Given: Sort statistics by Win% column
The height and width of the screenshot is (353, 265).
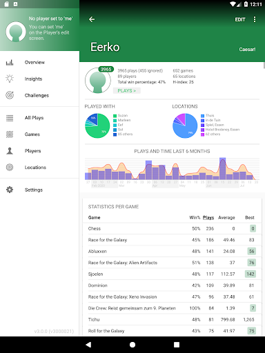Looking at the screenshot, I should (x=195, y=217).
